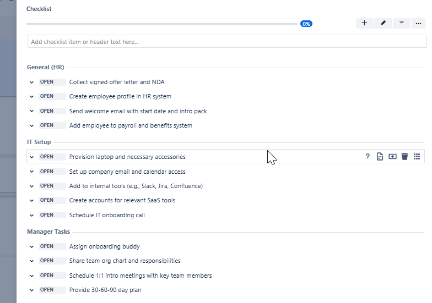Click the Add checklist item text field
The image size is (432, 303).
tap(227, 42)
